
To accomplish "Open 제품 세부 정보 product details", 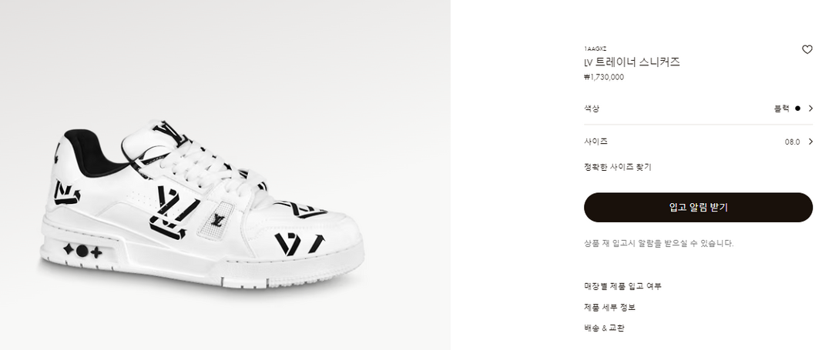I will (x=609, y=307).
